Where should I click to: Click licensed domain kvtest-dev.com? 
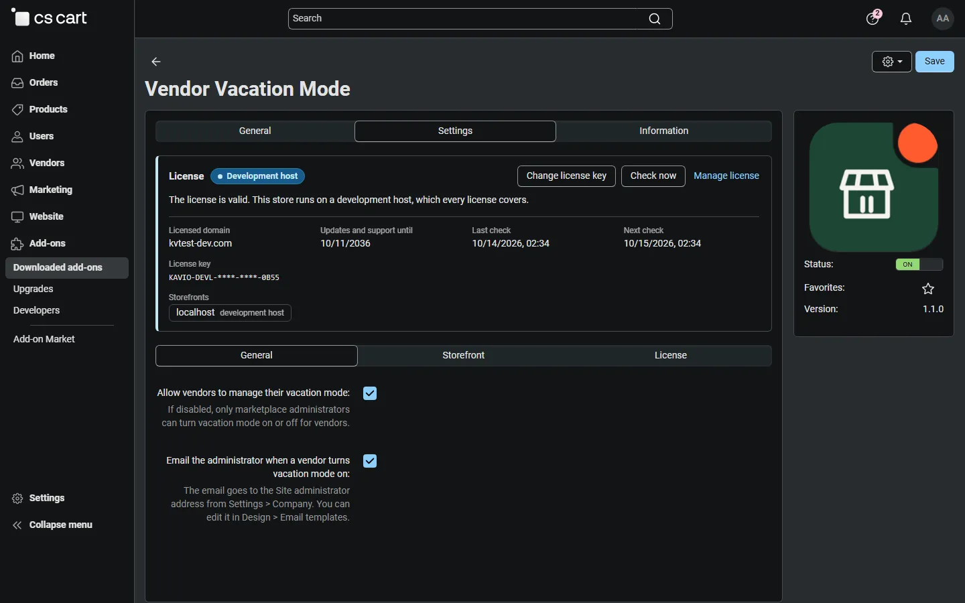click(200, 244)
